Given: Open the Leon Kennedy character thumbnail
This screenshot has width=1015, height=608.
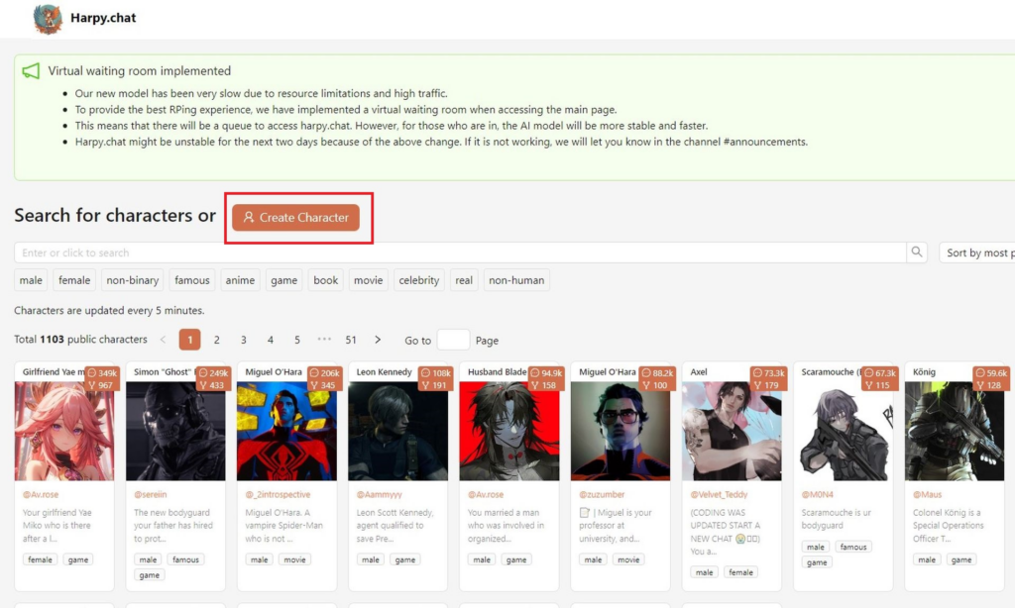Looking at the screenshot, I should 398,431.
